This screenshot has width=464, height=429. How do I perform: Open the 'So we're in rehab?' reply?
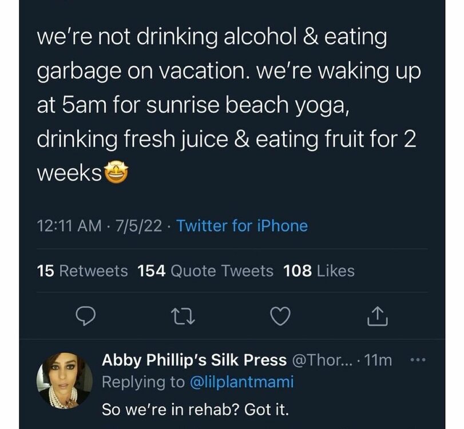pyautogui.click(x=196, y=410)
